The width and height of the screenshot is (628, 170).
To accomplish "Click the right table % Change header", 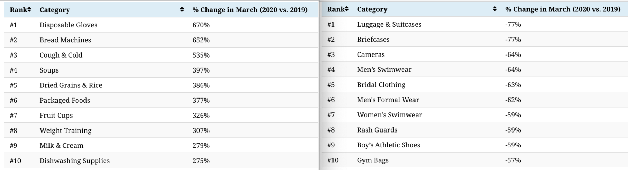I will 563,9.
